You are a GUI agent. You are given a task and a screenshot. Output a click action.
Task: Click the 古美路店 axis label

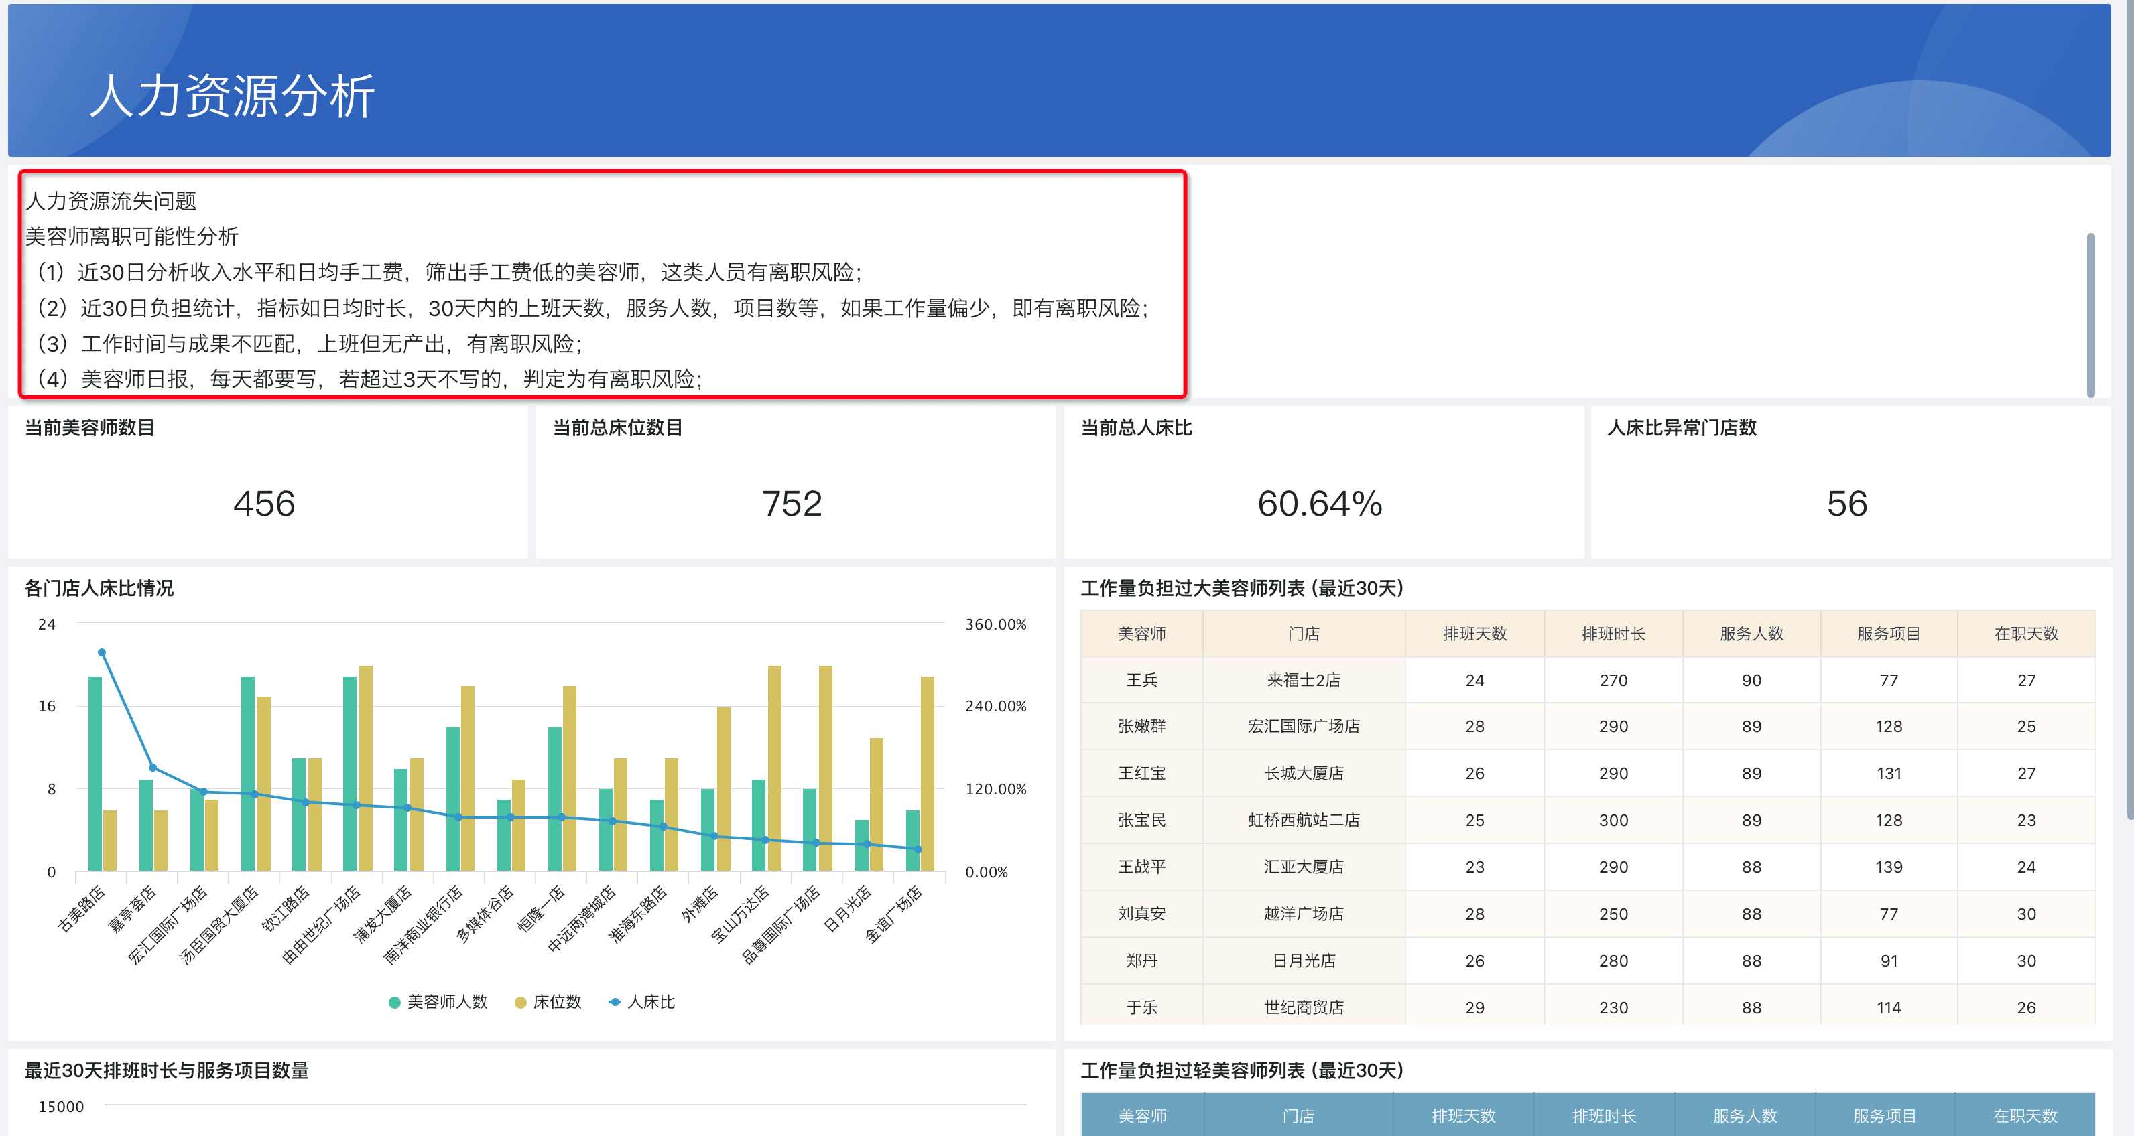tap(81, 909)
